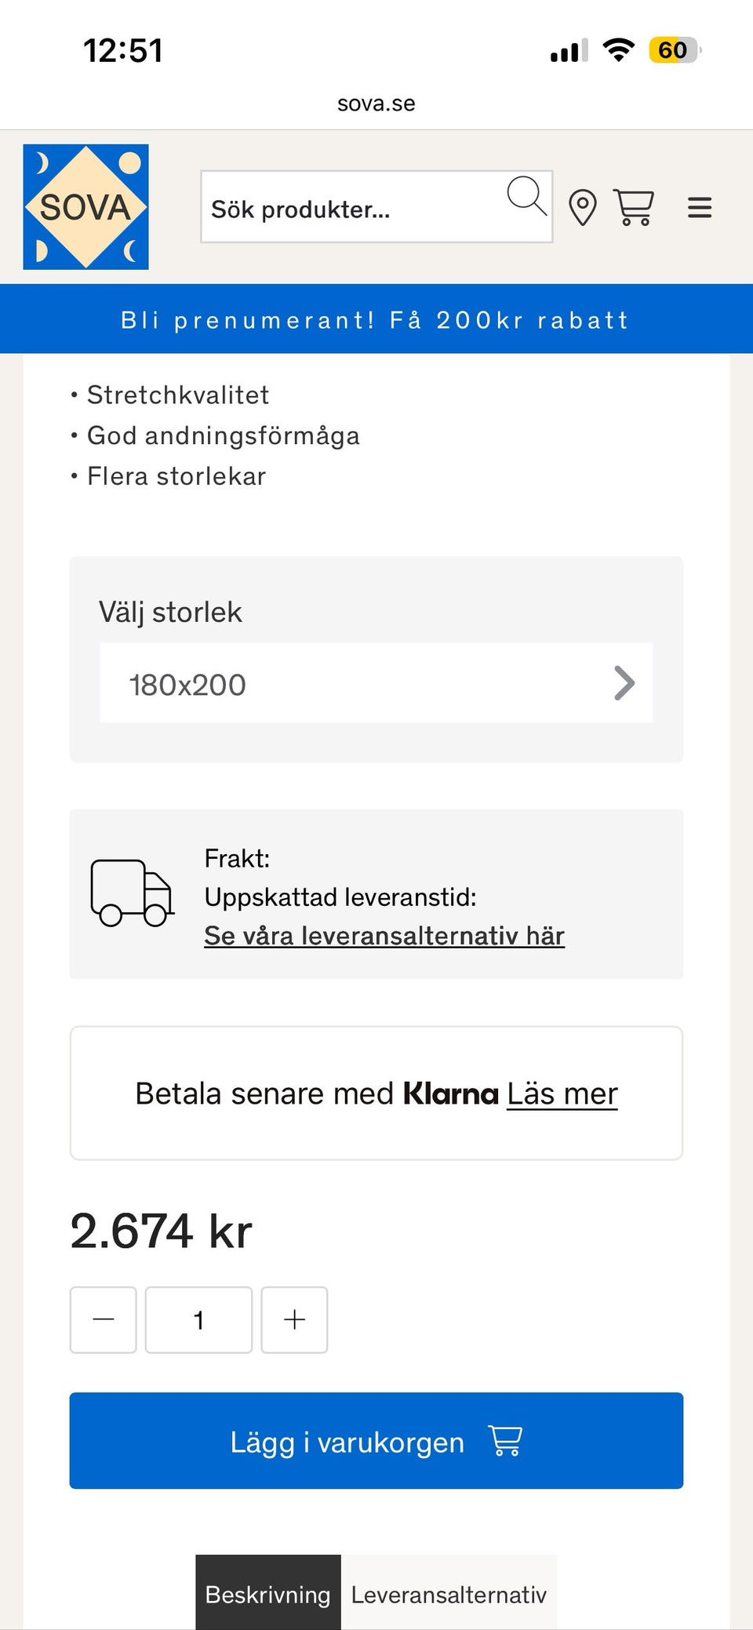Click the SOVA logo
Viewport: 753px width, 1630px height.
pos(85,207)
